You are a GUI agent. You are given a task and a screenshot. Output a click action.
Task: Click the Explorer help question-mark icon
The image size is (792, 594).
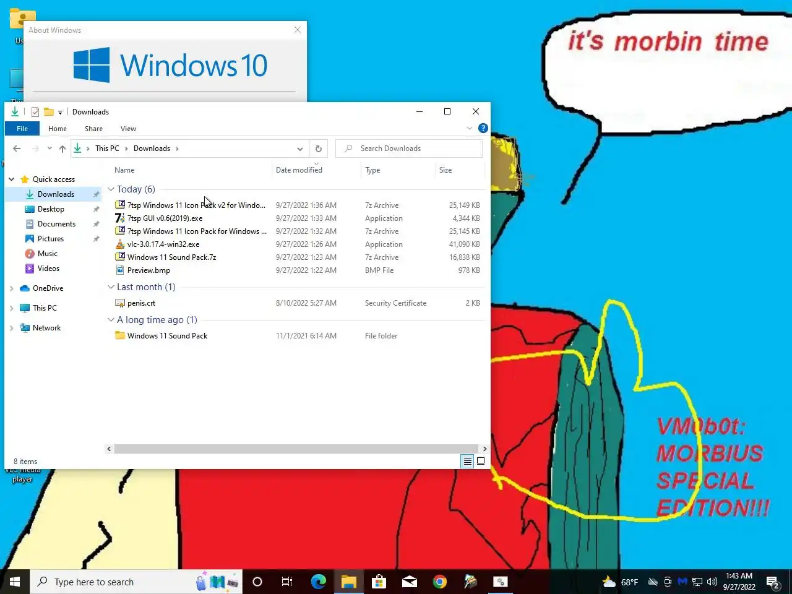point(483,128)
